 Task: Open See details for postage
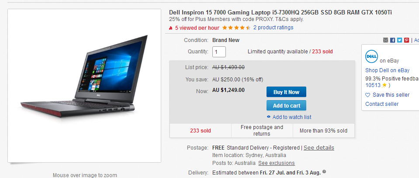pos(319,148)
